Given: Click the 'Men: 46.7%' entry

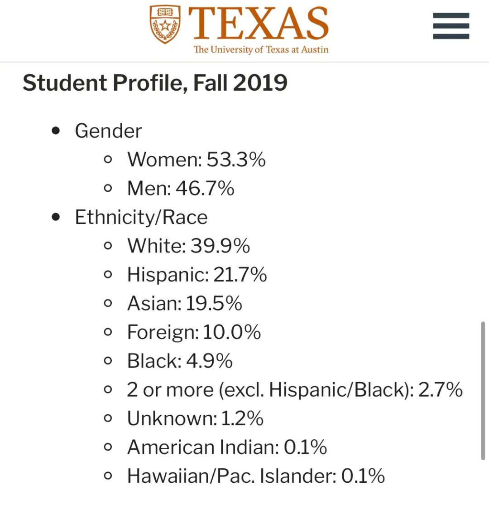Looking at the screenshot, I should [x=181, y=188].
